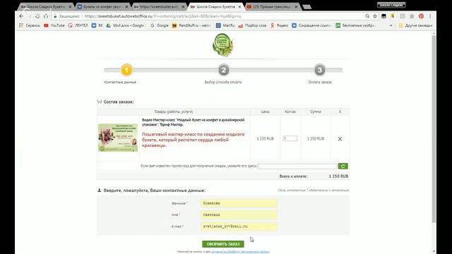Click the page vertical scrollbar
Image resolution: width=452 pixels, height=254 pixels.
434,129
